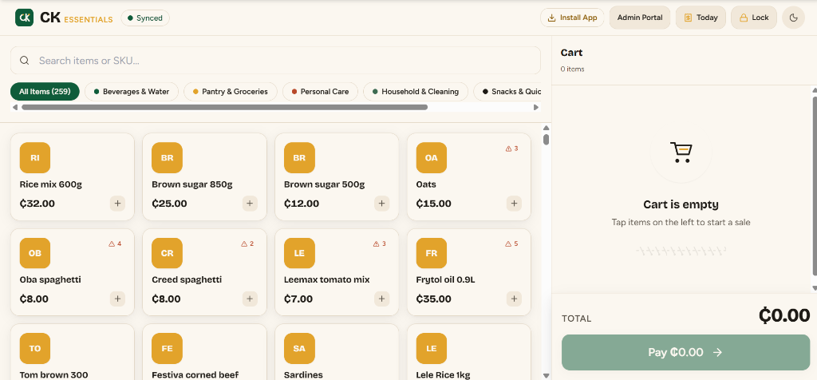Screen dimensions: 817x380
Task: Add Frytol oil 0.9L with plus icon
Action: [x=515, y=299]
